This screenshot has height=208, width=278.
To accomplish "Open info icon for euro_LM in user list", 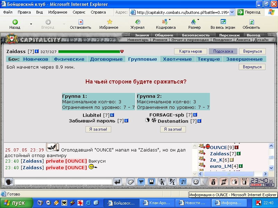I will (240, 166).
